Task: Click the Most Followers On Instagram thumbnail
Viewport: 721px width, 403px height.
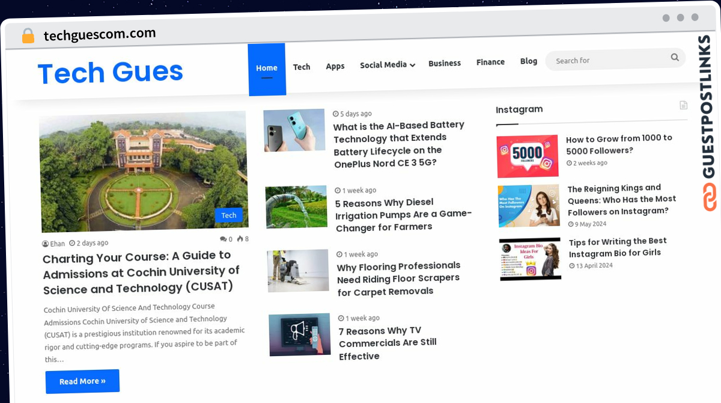Action: point(529,206)
